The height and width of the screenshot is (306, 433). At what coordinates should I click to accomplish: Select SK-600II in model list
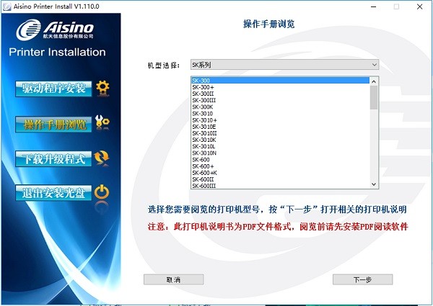[x=280, y=179]
